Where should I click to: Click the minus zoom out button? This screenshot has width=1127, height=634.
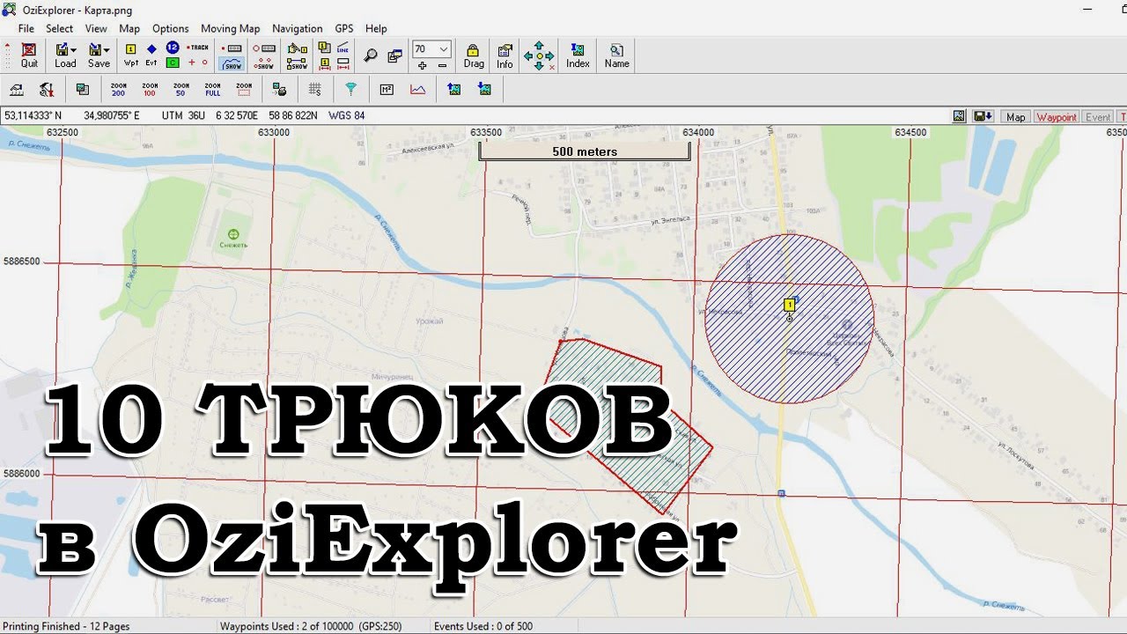click(442, 65)
